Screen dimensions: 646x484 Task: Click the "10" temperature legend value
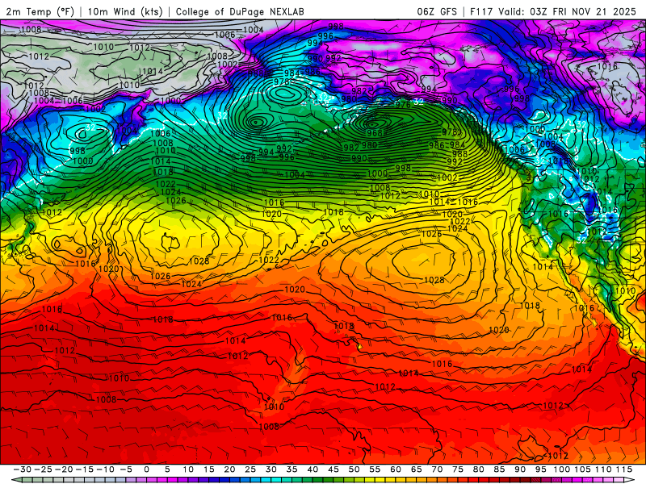tap(188, 469)
